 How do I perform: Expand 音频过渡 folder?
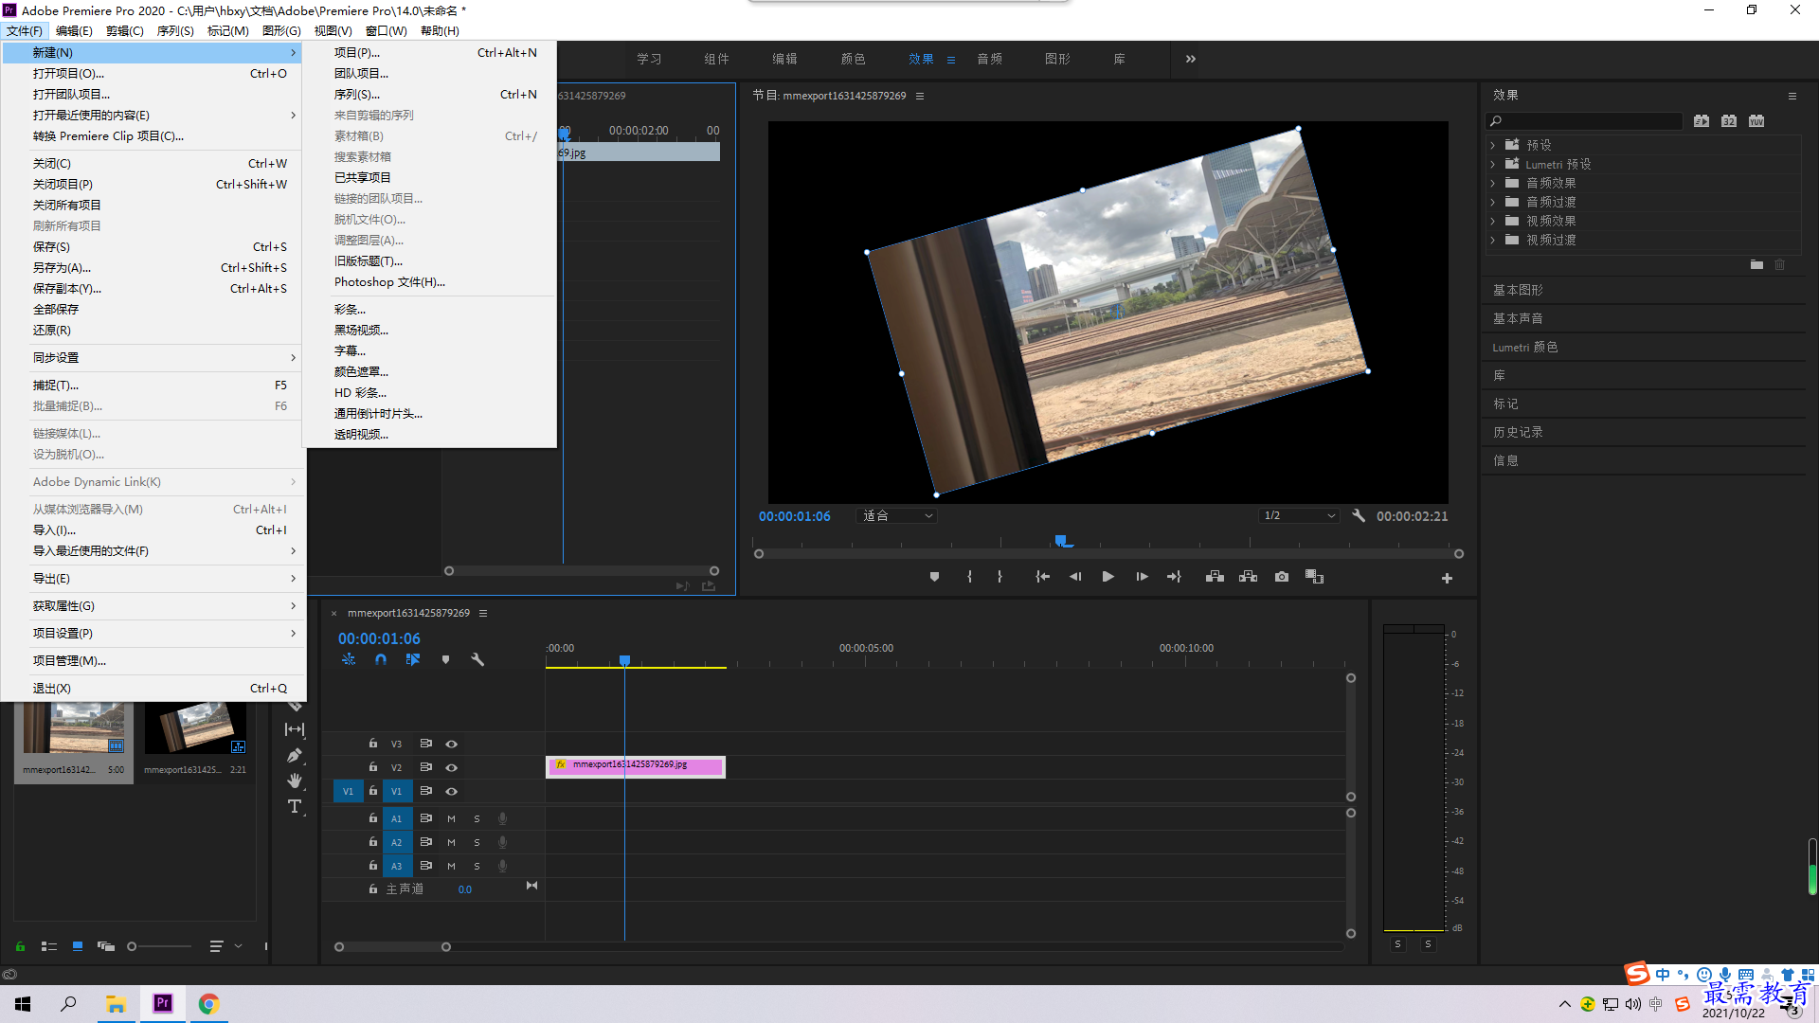coord(1493,202)
